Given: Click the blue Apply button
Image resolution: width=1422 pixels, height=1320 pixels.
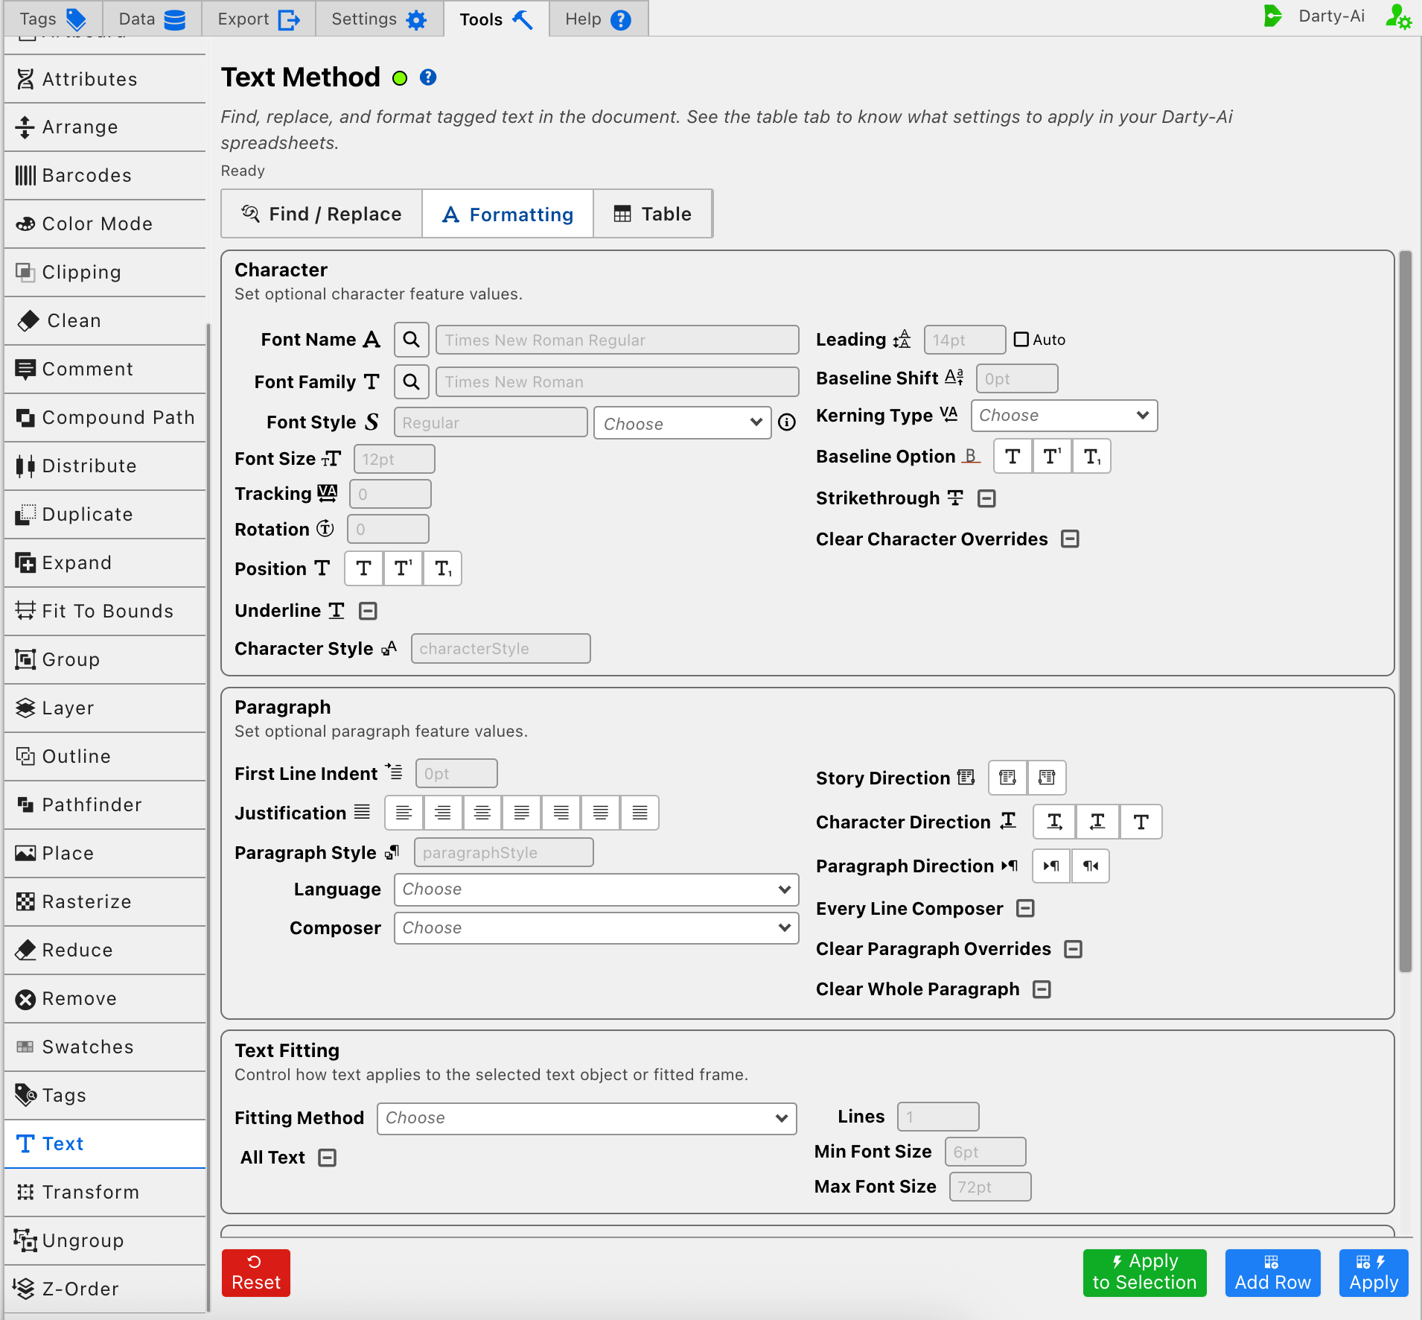Looking at the screenshot, I should [x=1374, y=1272].
